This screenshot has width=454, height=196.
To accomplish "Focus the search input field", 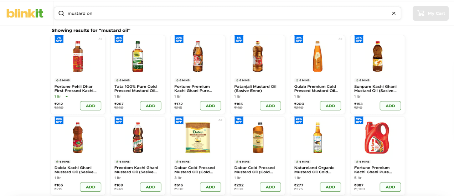I will point(227,13).
